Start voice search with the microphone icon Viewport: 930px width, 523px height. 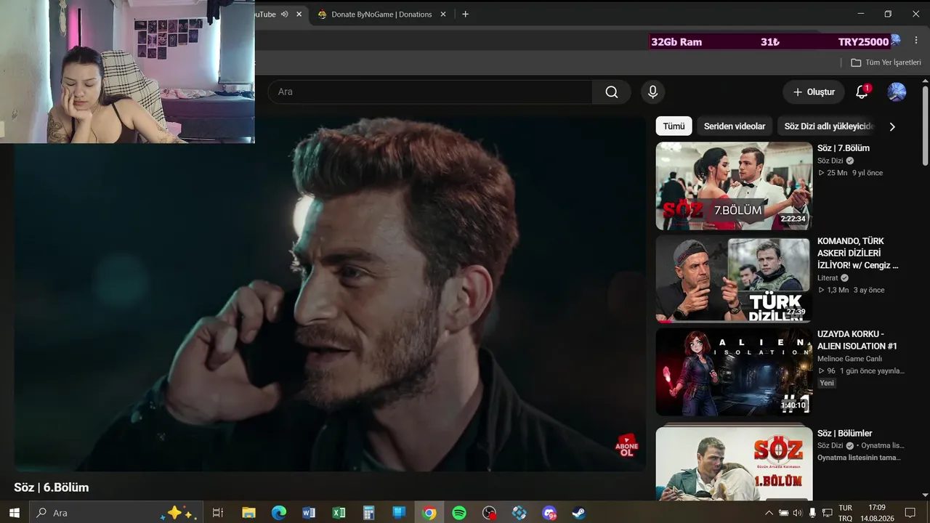click(x=652, y=92)
